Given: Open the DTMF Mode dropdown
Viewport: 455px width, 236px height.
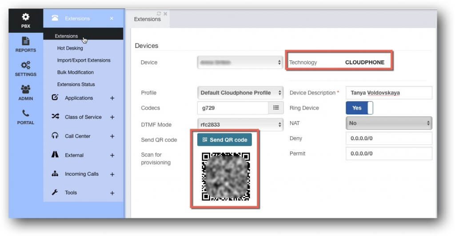Looking at the screenshot, I should click(240, 125).
